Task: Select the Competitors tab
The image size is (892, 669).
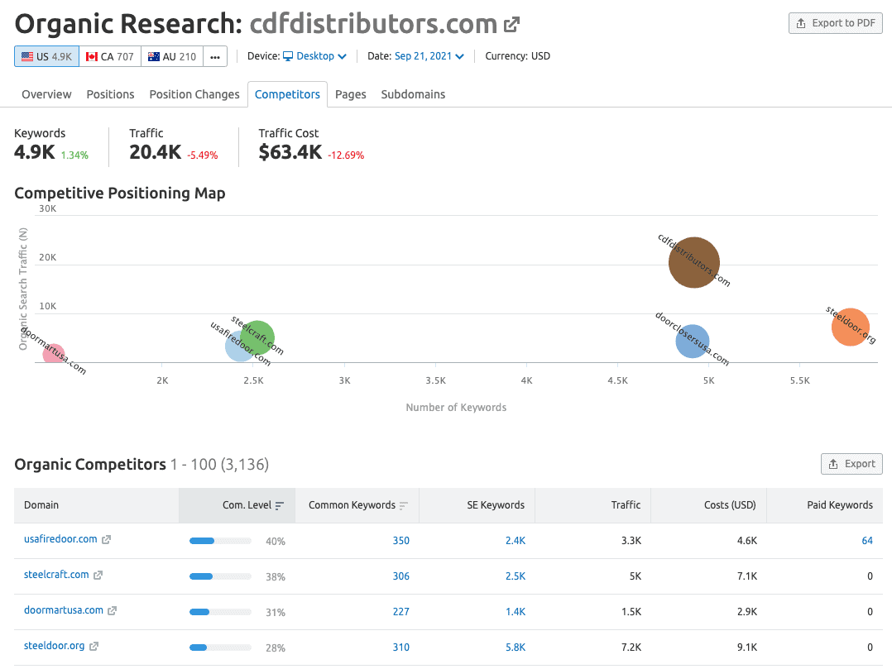Action: pos(287,94)
